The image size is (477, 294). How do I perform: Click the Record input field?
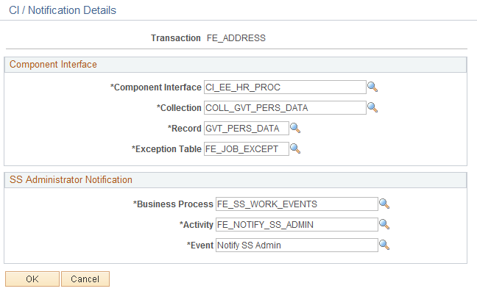click(x=245, y=129)
